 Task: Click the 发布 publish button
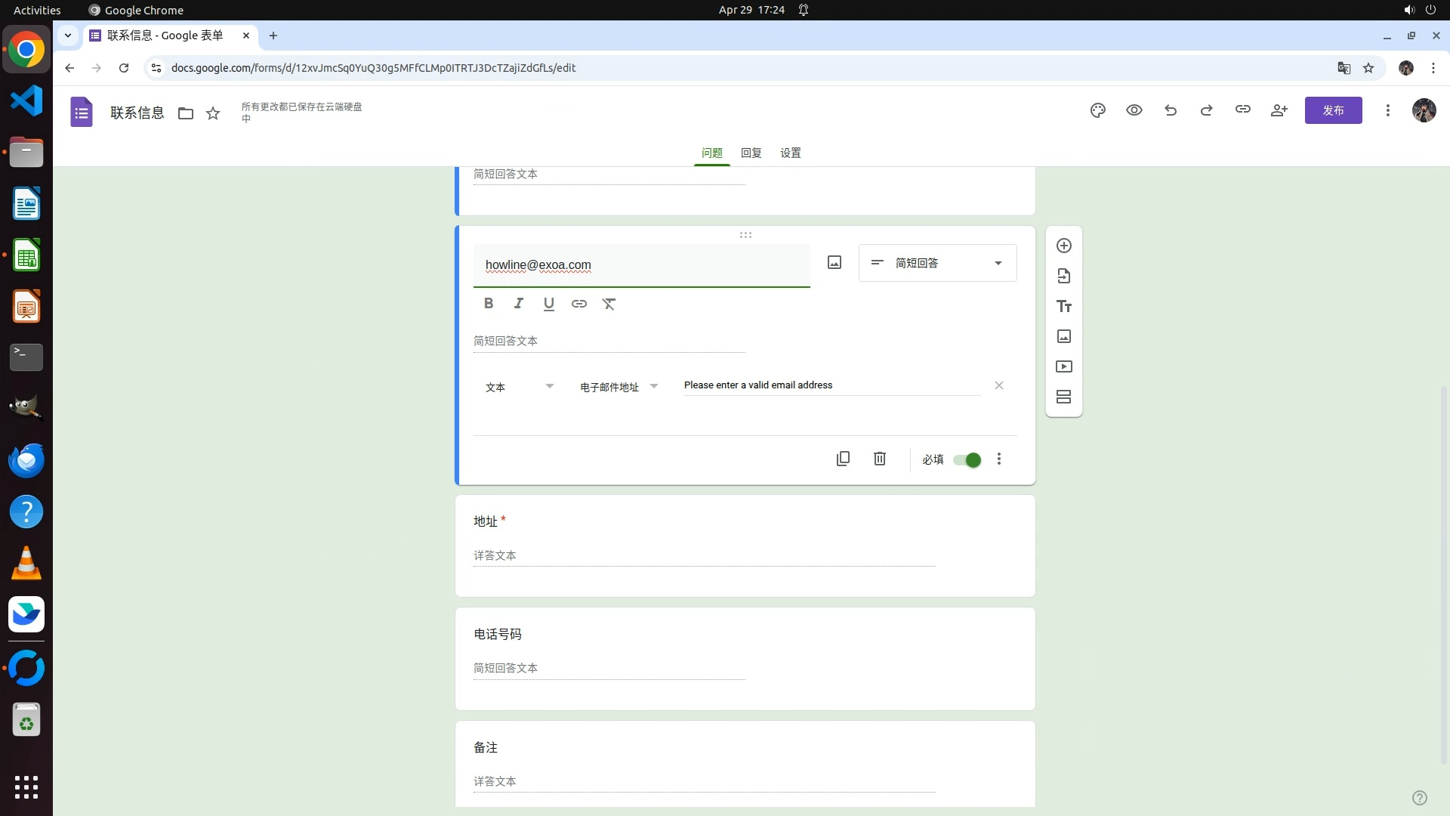1333,110
